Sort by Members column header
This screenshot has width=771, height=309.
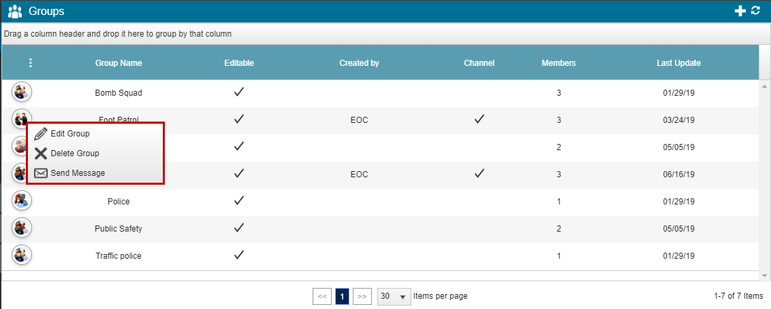pos(558,62)
